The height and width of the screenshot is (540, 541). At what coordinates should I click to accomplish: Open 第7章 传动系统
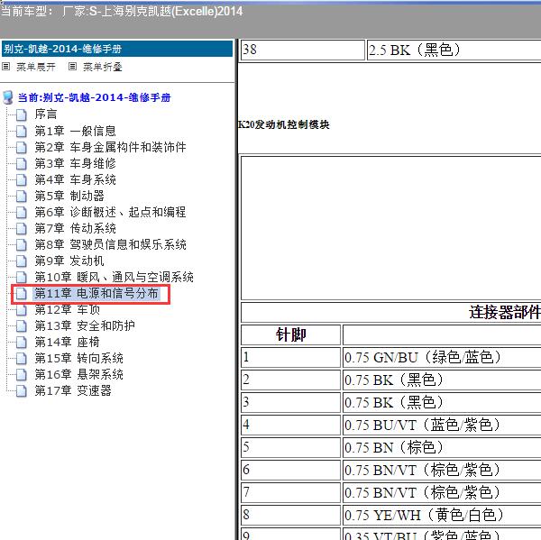75,228
